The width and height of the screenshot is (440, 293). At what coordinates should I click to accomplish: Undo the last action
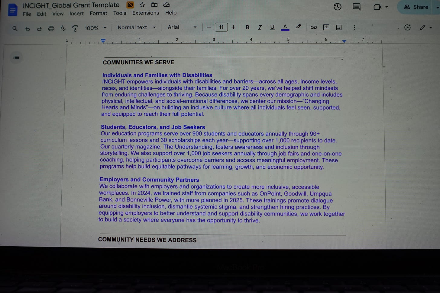(27, 29)
